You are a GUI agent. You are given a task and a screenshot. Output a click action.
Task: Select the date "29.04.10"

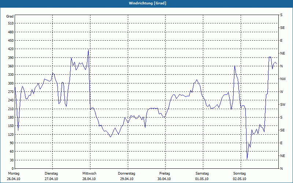[127, 179]
